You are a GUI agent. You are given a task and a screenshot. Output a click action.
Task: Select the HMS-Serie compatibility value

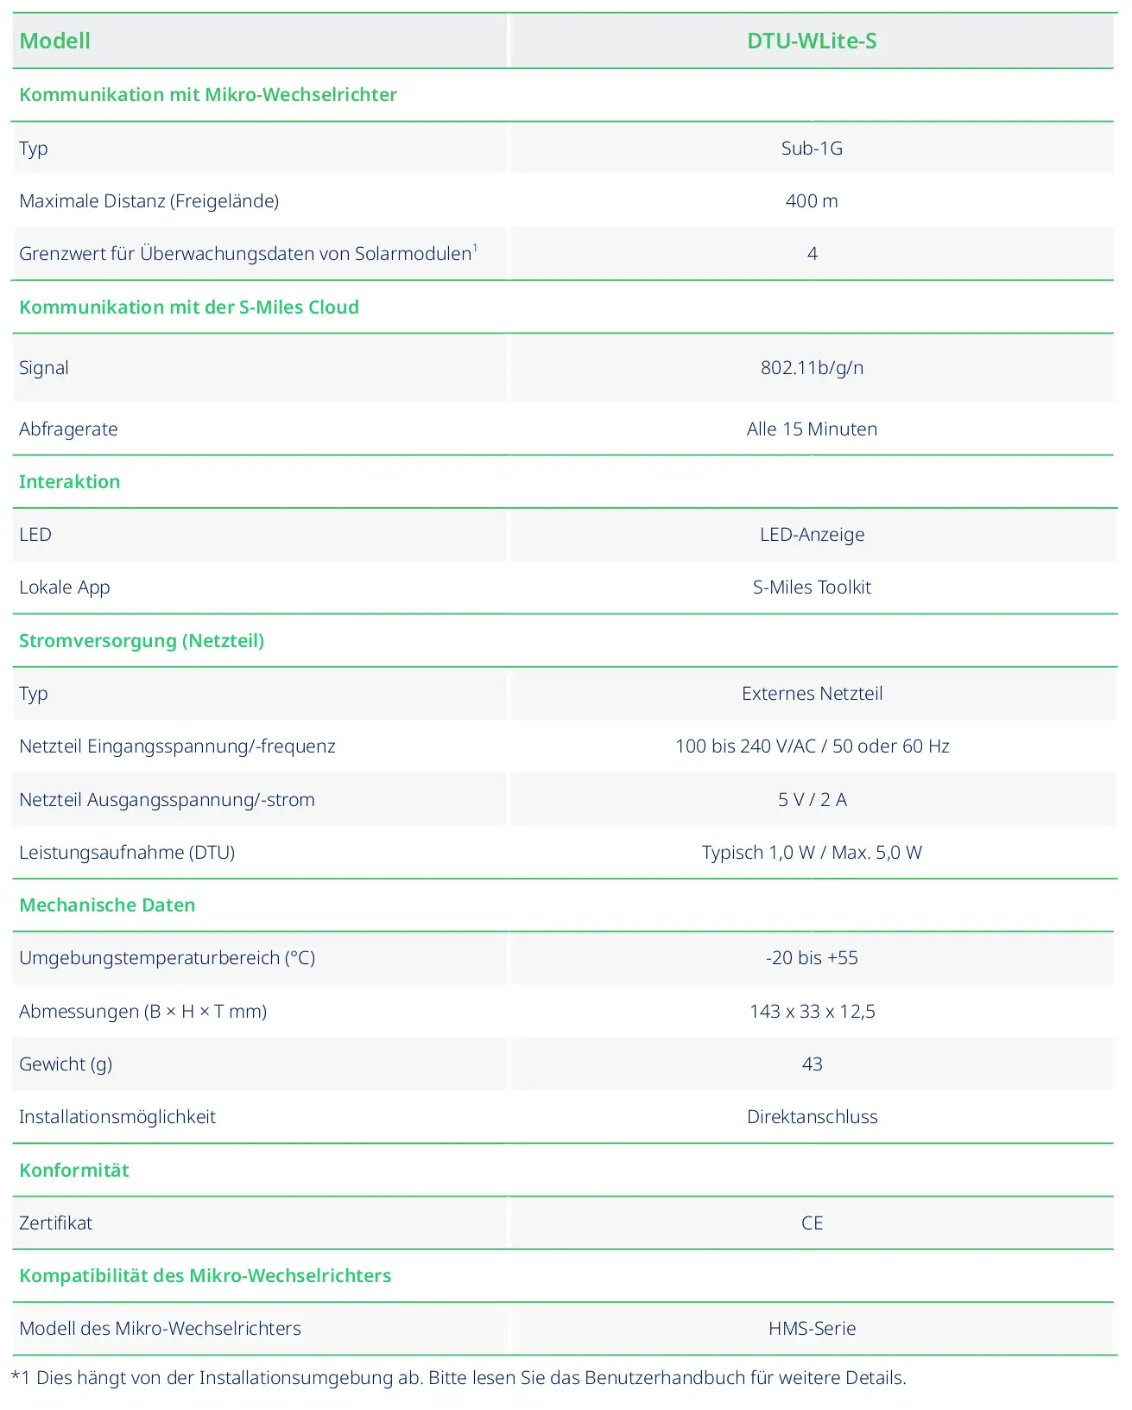coord(812,1328)
